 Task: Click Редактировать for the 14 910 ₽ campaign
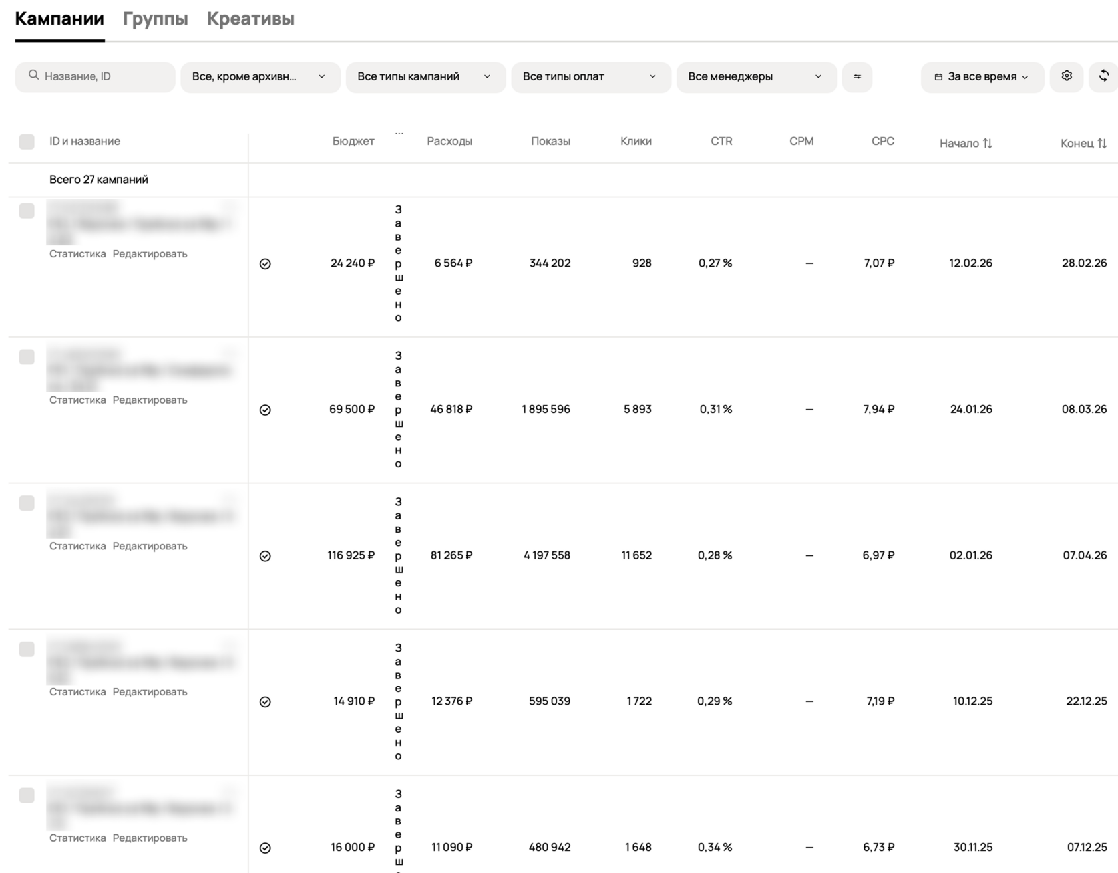150,693
